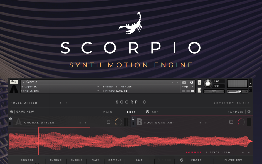262x164 pixels.
Task: Switch to the EDIT tab
Action: click(131, 112)
